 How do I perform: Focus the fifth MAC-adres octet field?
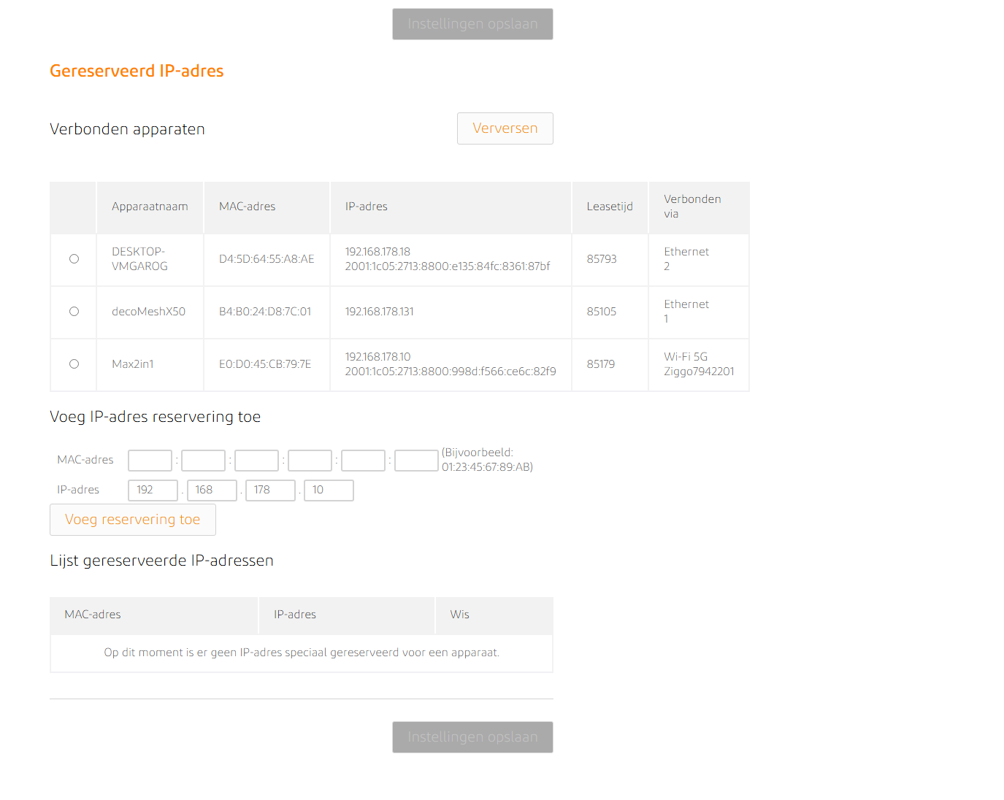tap(363, 461)
